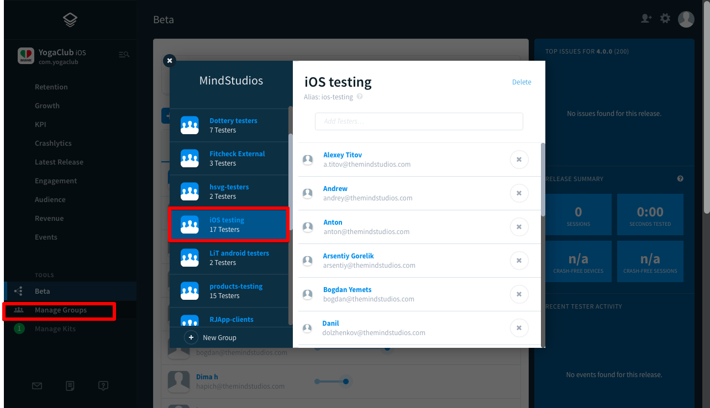This screenshot has height=408, width=710.
Task: Click the tester list scrollbar
Action: [543, 179]
